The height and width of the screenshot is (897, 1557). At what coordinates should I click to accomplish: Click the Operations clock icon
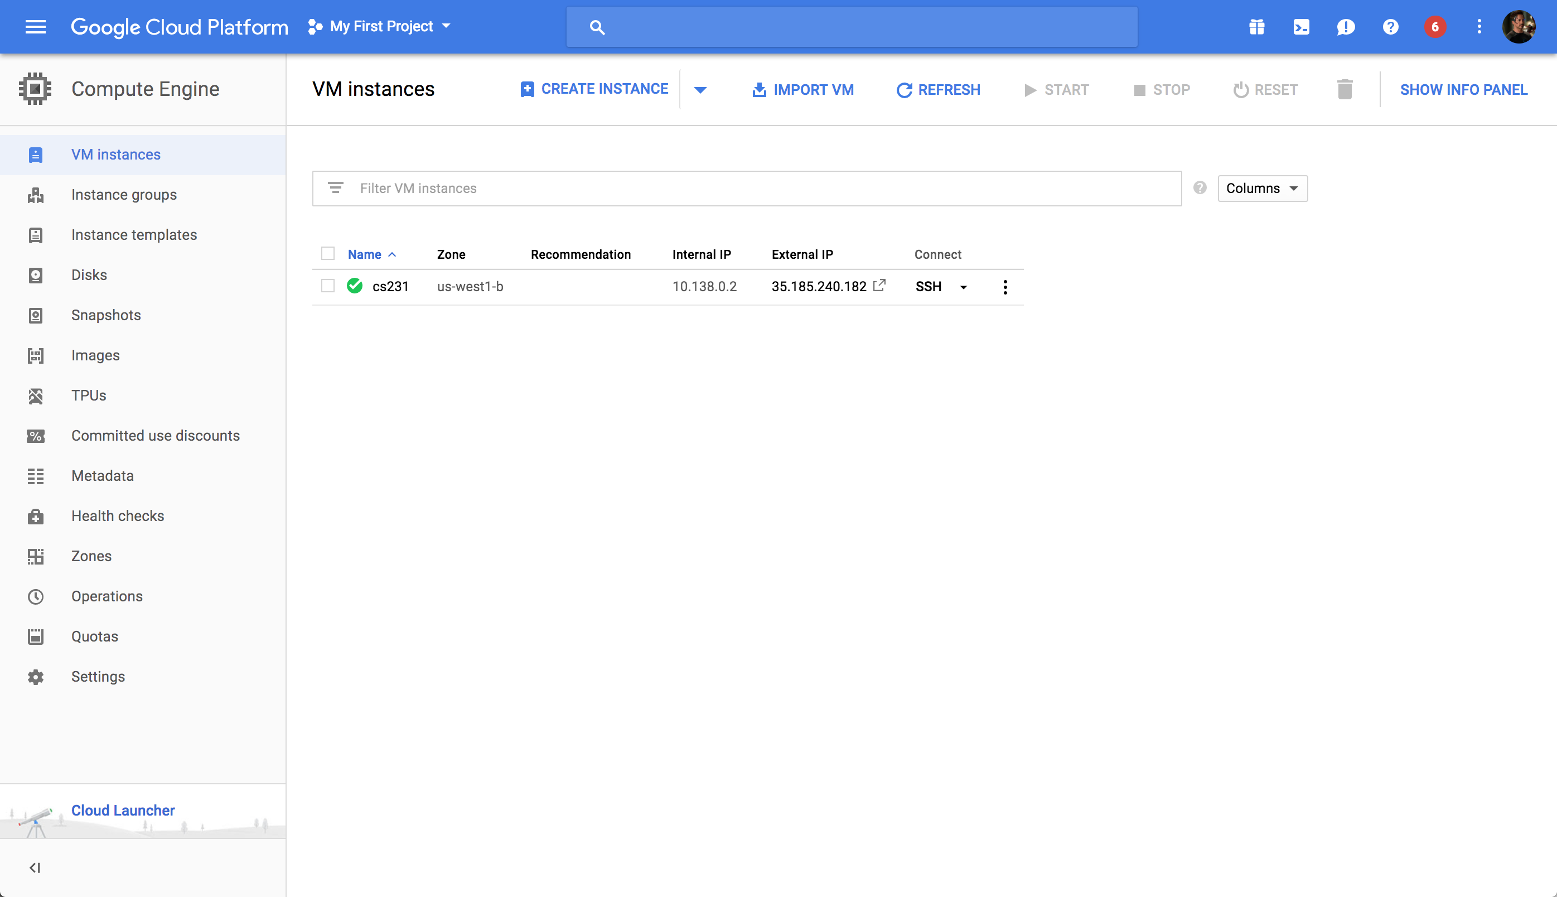36,596
